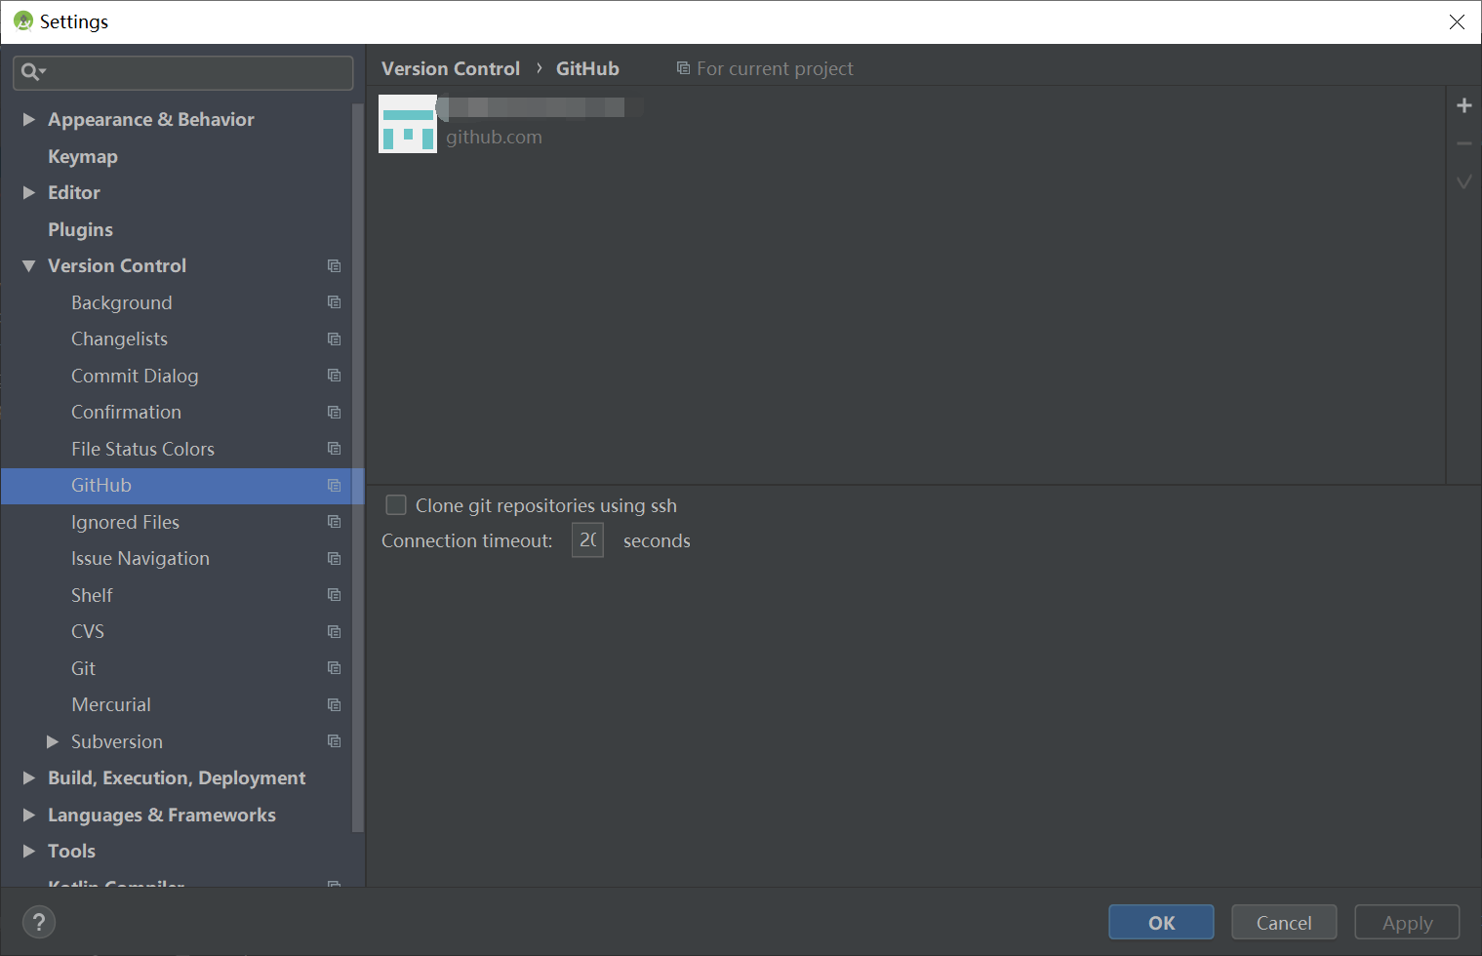The width and height of the screenshot is (1482, 956).
Task: Click the project-level icon beside Version Control
Action: point(334,266)
